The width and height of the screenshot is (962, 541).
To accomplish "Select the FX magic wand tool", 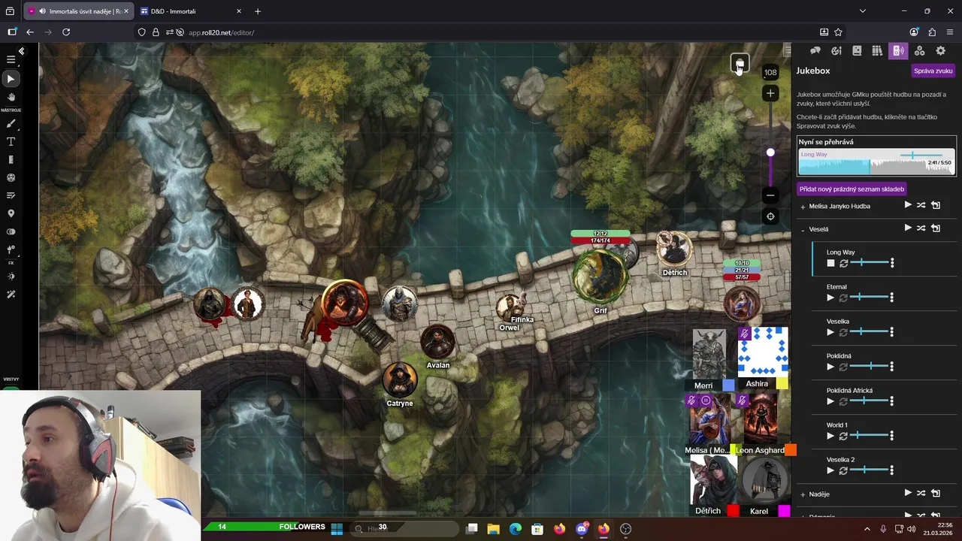I will (11, 295).
